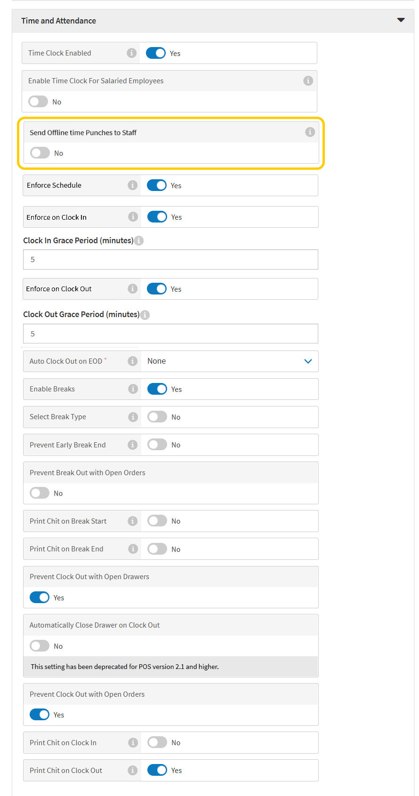Viewport: 419px width, 796px height.
Task: Collapse the Time and Attendance section arrow
Action: (401, 20)
